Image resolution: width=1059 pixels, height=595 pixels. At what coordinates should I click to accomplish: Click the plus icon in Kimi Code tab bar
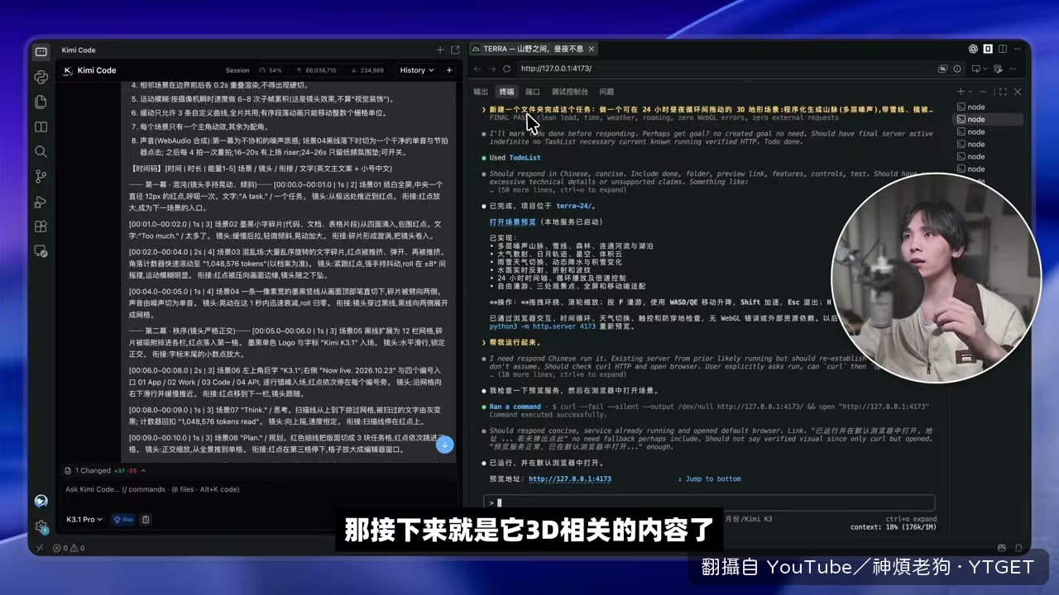(x=440, y=50)
